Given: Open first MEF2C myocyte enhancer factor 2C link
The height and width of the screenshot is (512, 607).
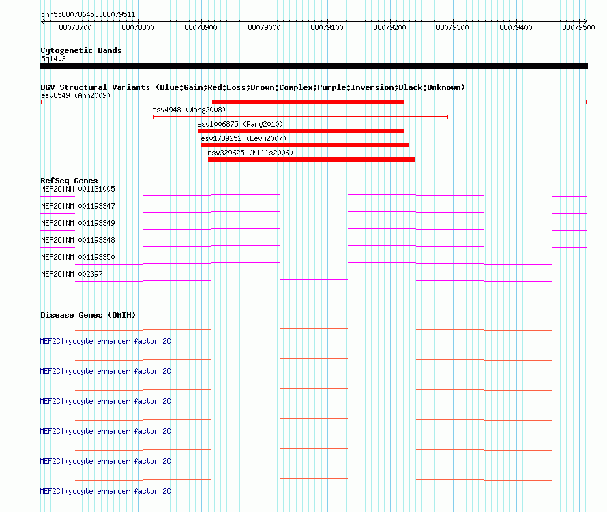Looking at the screenshot, I should click(105, 342).
